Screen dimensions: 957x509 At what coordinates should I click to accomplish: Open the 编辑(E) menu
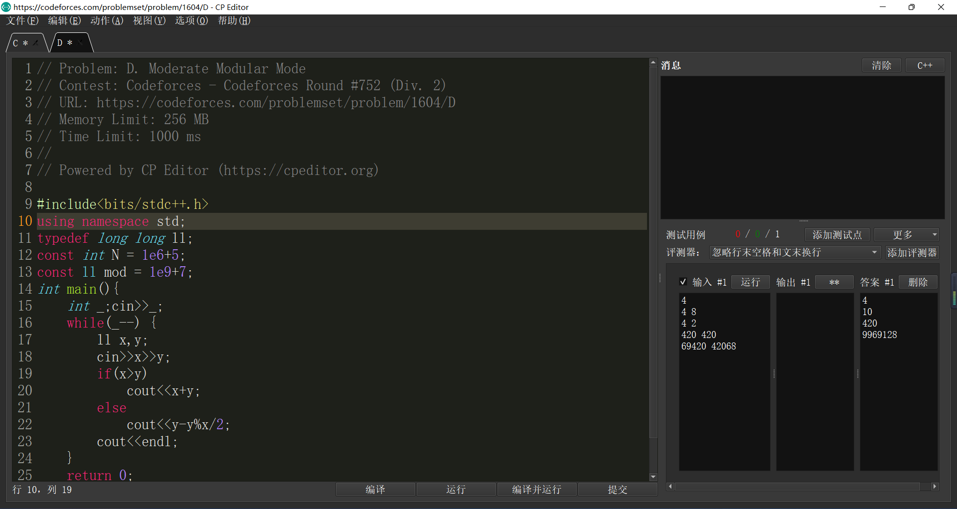point(64,20)
